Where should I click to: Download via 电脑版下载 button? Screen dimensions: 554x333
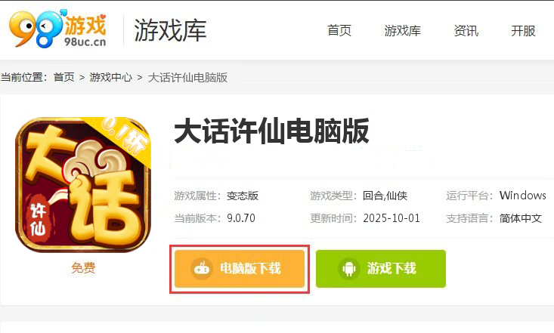(240, 269)
